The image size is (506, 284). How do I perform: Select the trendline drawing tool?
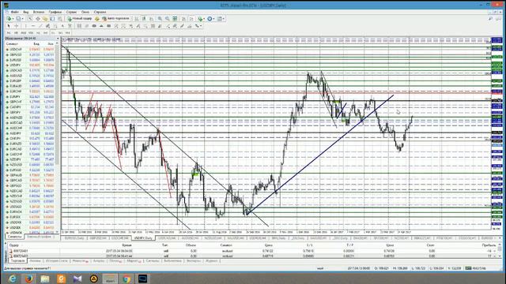tap(40, 26)
